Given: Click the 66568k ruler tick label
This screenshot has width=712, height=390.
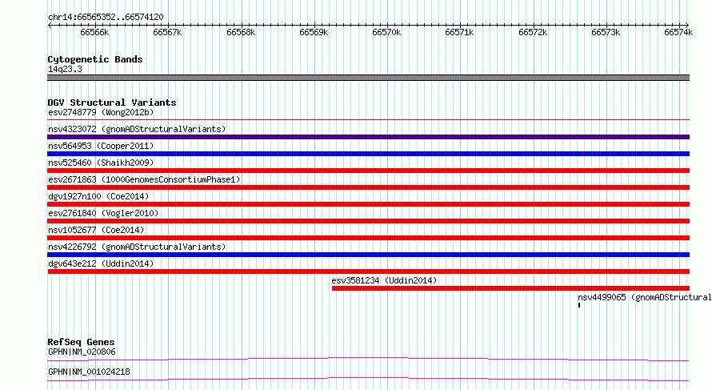Looking at the screenshot, I should [241, 32].
